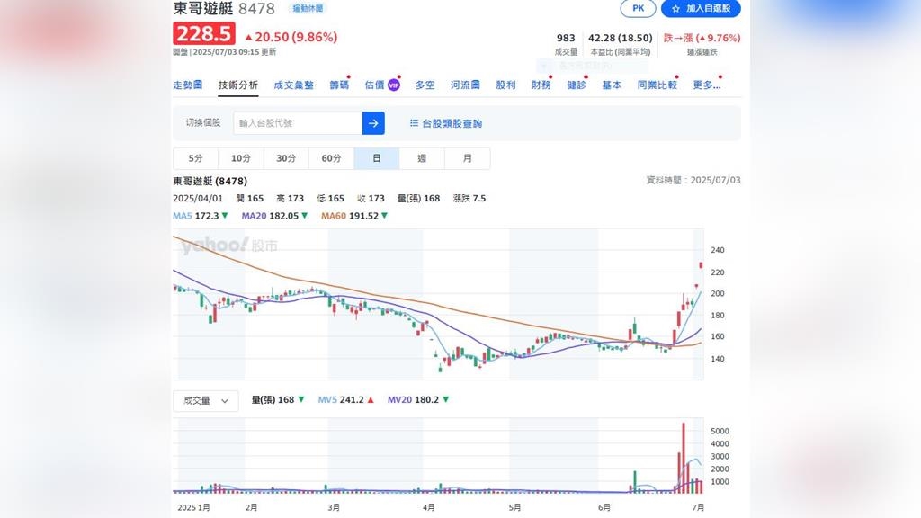This screenshot has height=518, width=921.
Task: Open the 走勢圖 tab
Action: [x=187, y=85]
